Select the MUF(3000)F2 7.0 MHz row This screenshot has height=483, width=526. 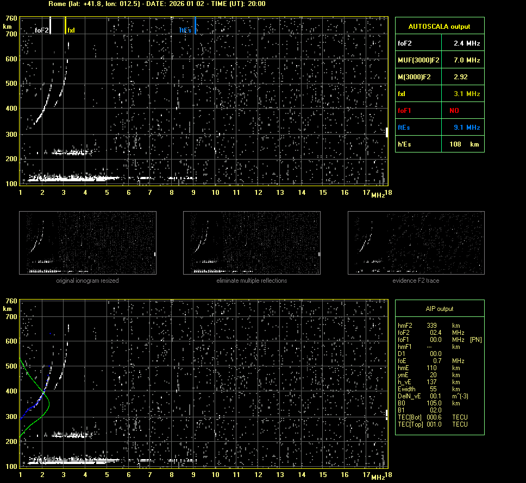[439, 60]
